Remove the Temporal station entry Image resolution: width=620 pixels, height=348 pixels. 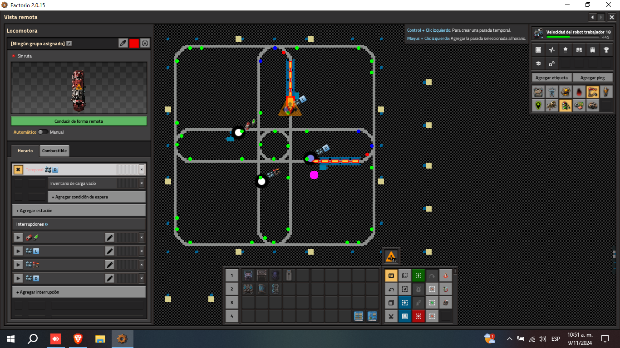click(142, 169)
